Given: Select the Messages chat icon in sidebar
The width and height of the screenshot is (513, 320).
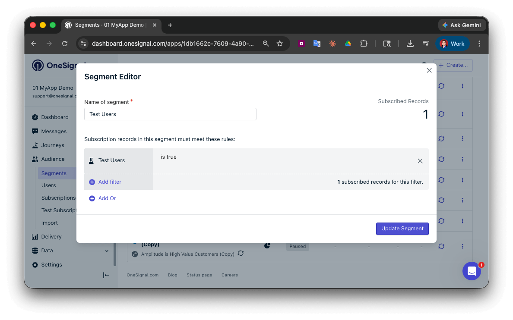Looking at the screenshot, I should [x=35, y=131].
